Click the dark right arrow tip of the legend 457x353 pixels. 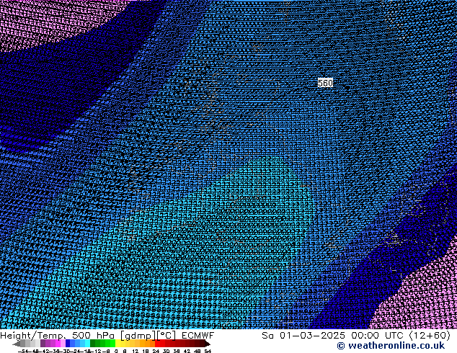(x=208, y=344)
